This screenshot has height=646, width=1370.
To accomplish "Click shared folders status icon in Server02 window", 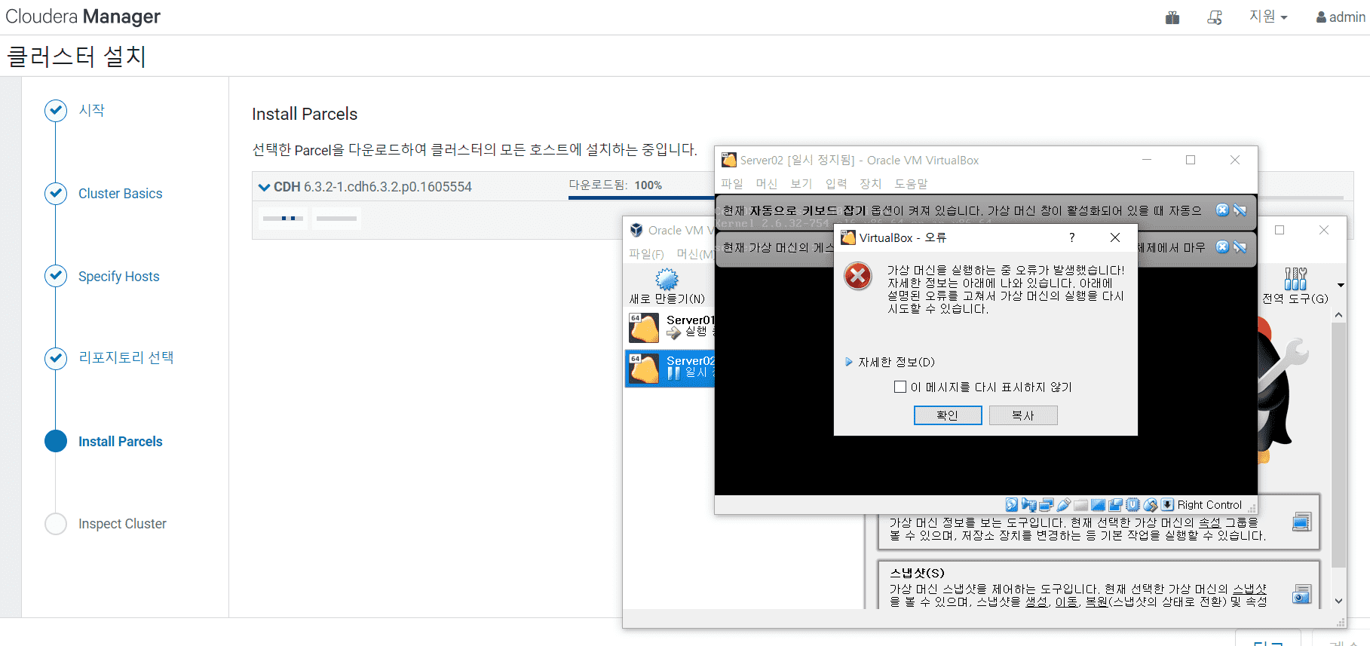I will tap(1080, 505).
